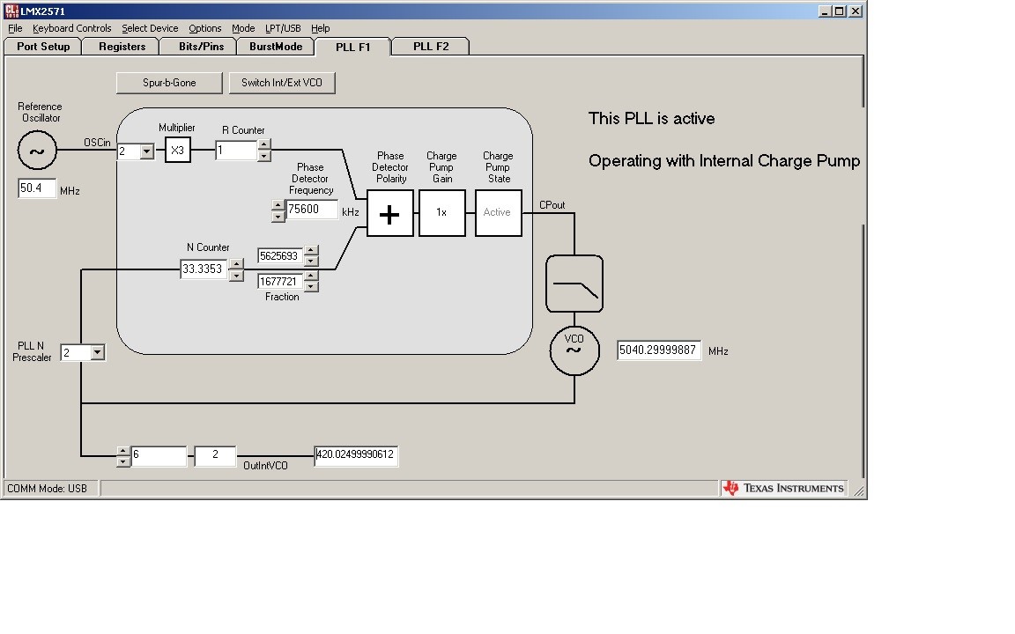Open the Help menu

click(x=321, y=28)
